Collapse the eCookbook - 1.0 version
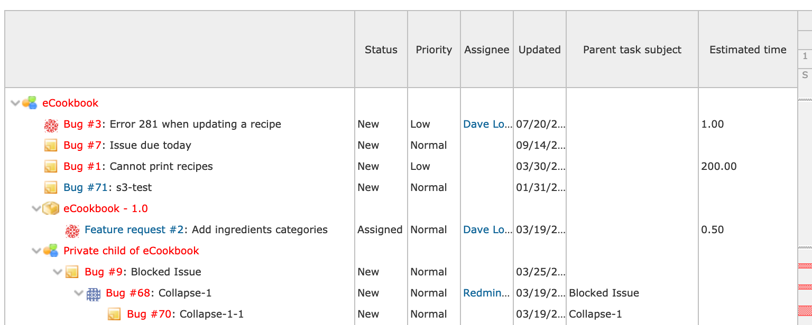Viewport: 812px width, 325px height. (36, 208)
